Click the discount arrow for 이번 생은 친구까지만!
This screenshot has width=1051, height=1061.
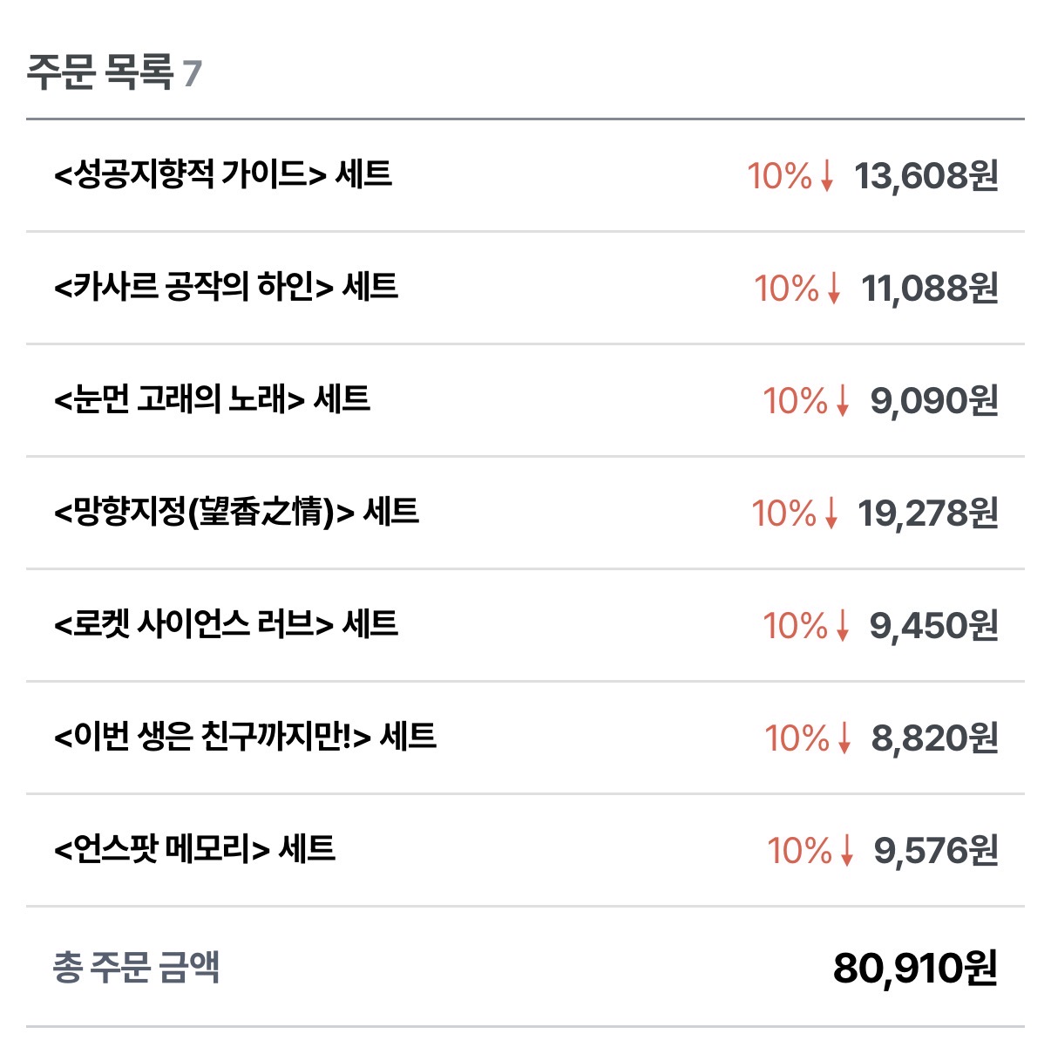click(844, 738)
